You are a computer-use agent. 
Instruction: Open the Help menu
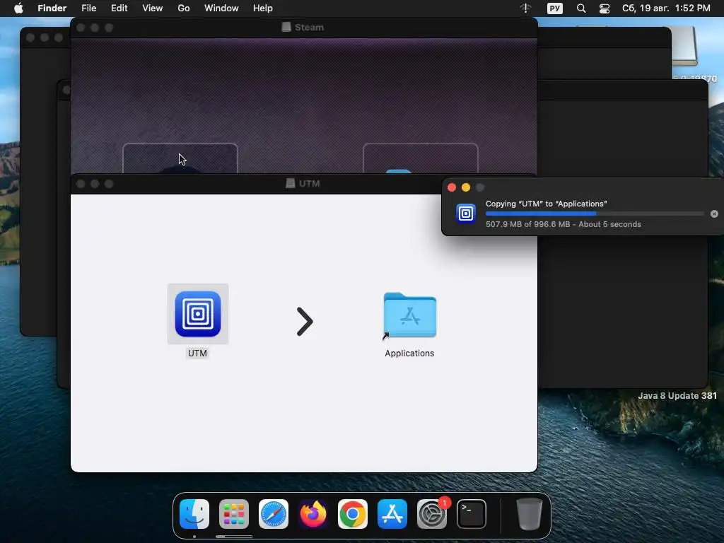[x=263, y=8]
